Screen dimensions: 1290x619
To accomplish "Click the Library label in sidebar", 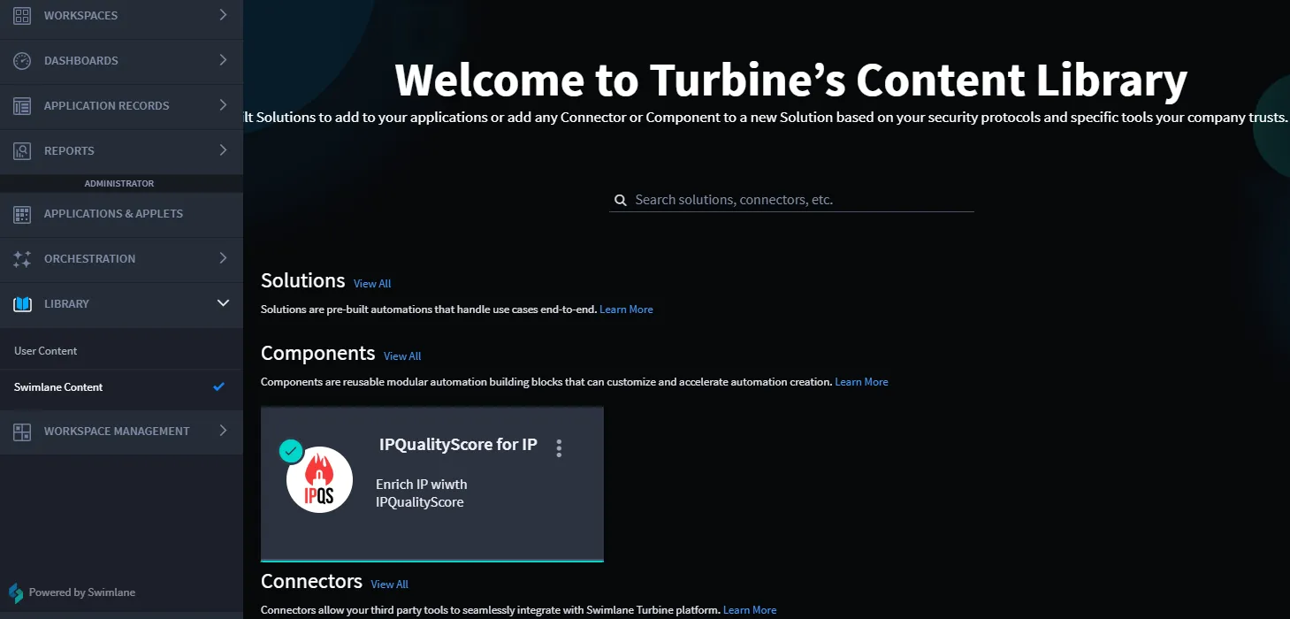I will (66, 303).
